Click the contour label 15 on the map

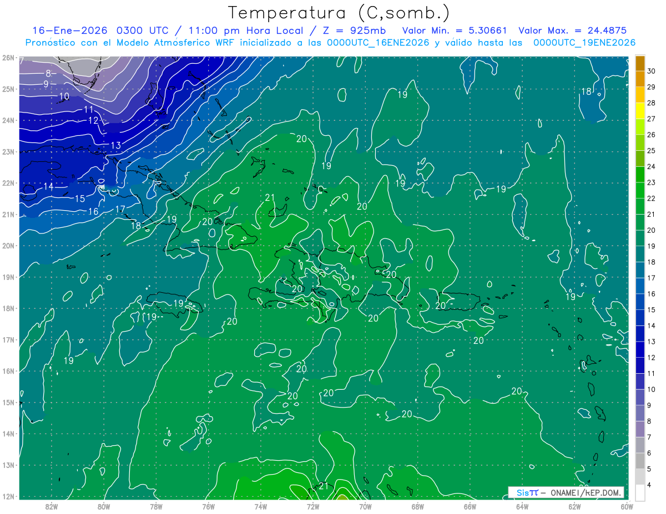tap(80, 199)
